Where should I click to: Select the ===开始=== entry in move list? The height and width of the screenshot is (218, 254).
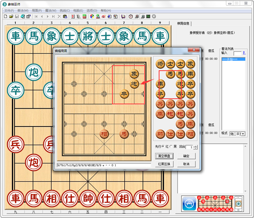pyautogui.click(x=234, y=59)
